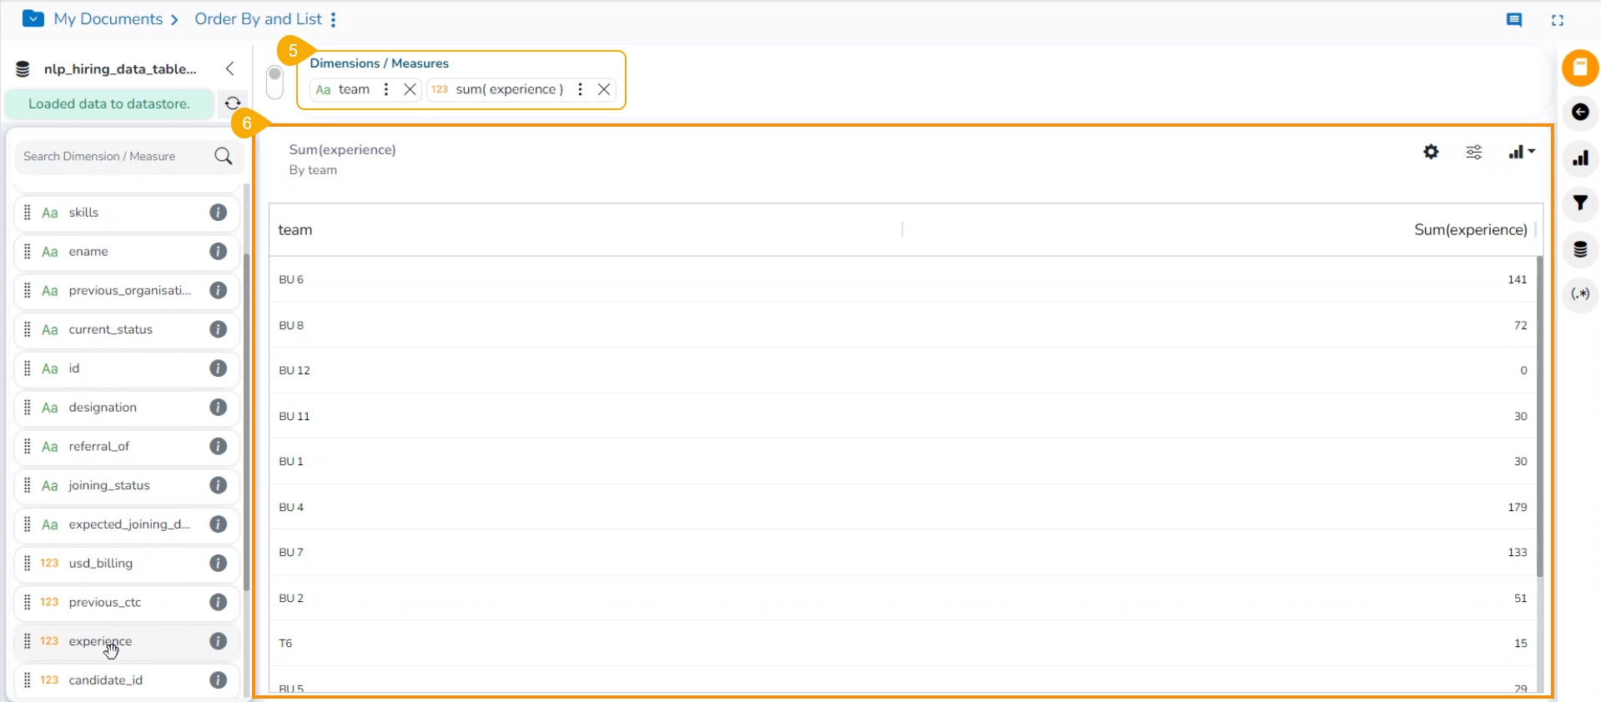Collapse the data panel with chevron
1601x702 pixels.
click(230, 68)
